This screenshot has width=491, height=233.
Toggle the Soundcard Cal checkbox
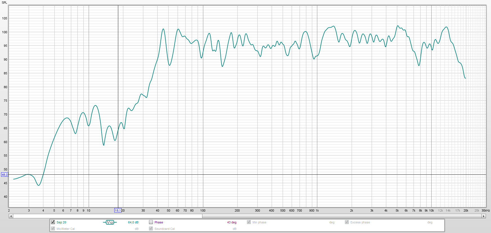click(x=151, y=228)
